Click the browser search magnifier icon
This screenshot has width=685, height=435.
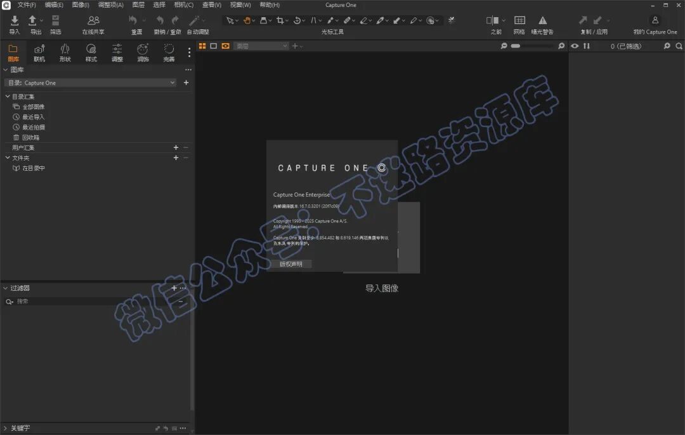(x=679, y=46)
